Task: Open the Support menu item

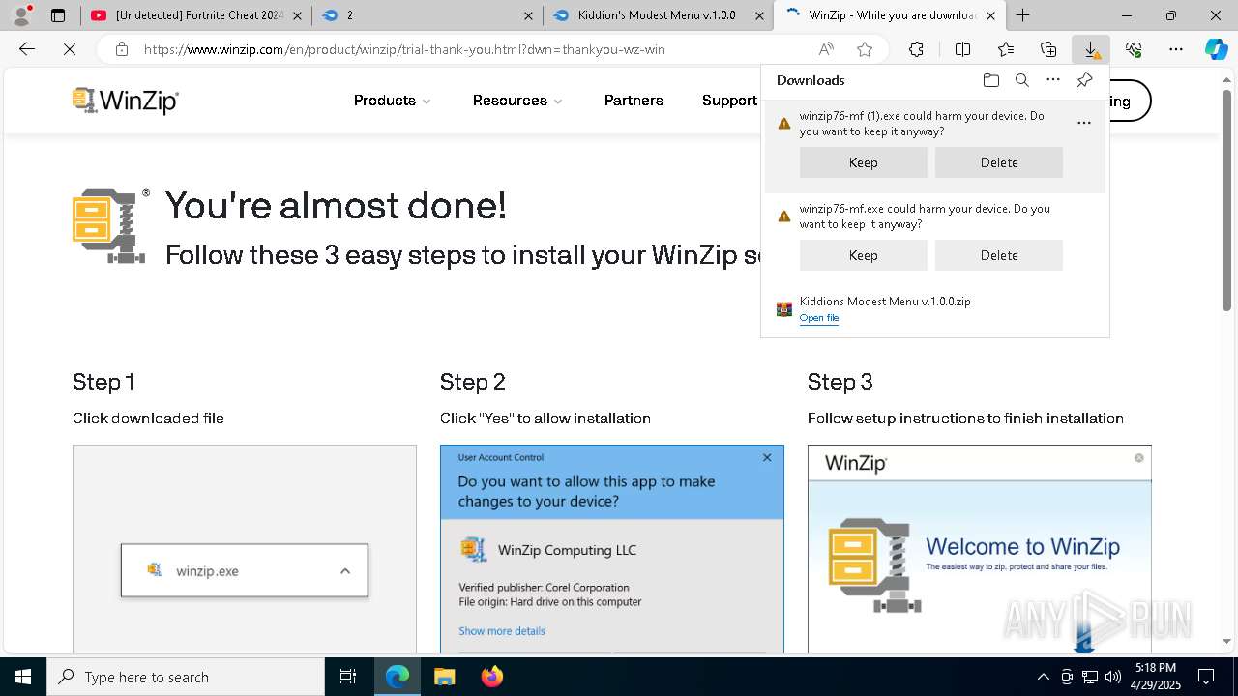Action: [729, 101]
